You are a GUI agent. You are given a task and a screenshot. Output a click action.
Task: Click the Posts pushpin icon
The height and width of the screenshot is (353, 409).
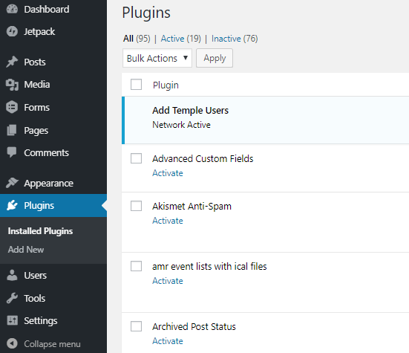point(12,62)
